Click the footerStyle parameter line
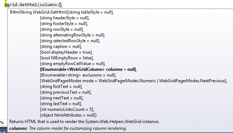The image size is (233, 133). (x=64, y=24)
